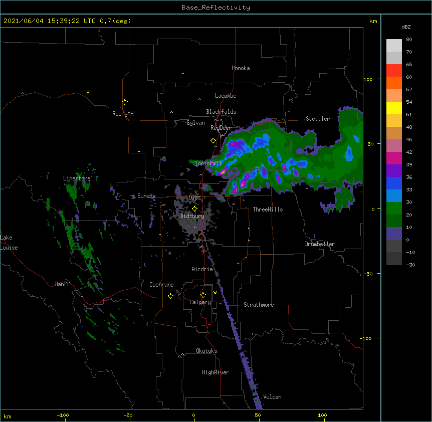Select the RockyMH label
The image size is (432, 422).
[x=123, y=113]
